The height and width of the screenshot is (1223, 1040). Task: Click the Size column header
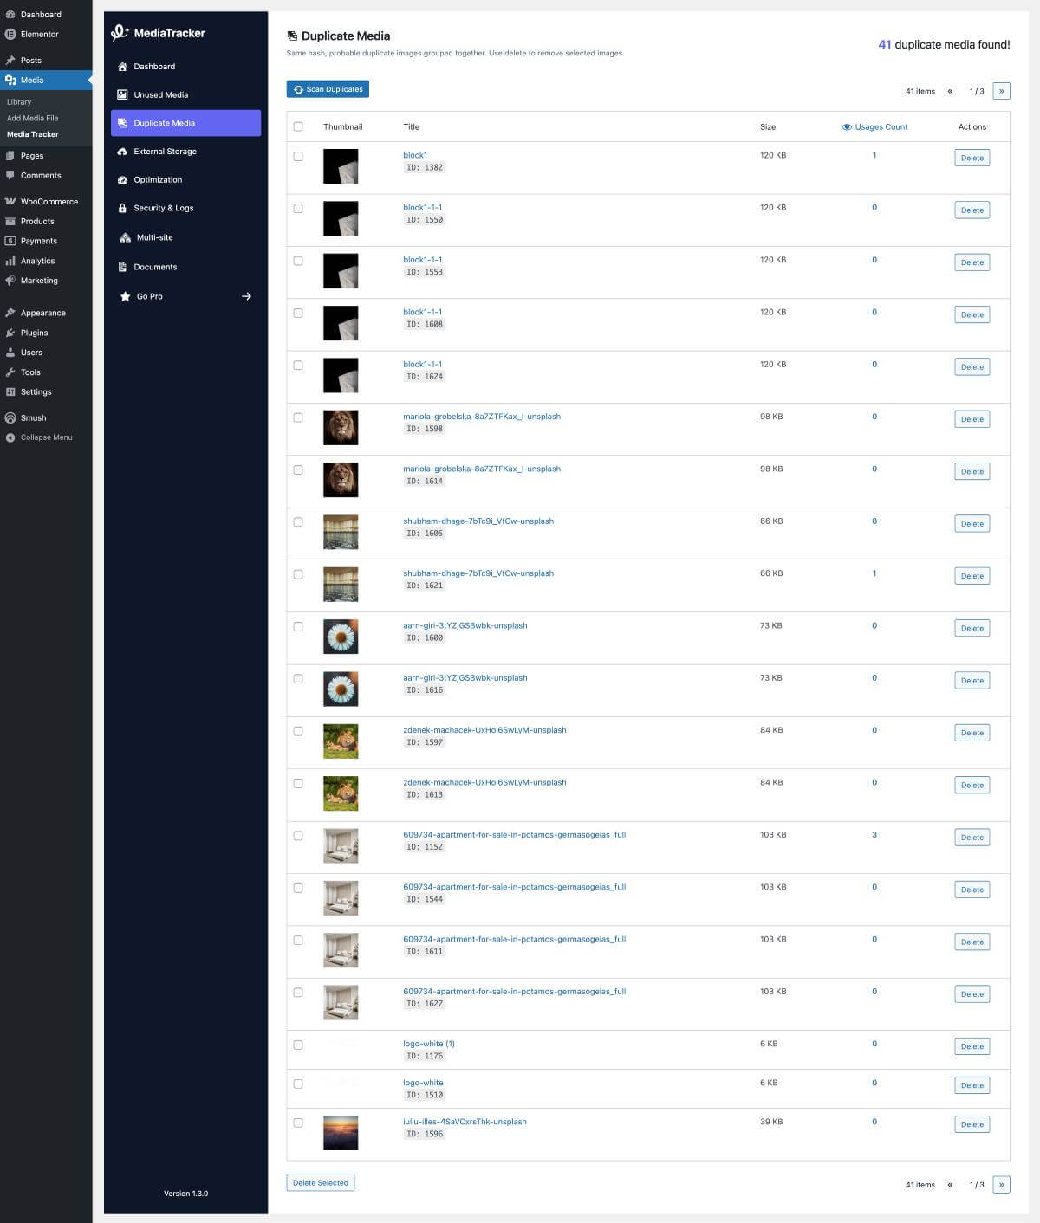[x=768, y=126]
